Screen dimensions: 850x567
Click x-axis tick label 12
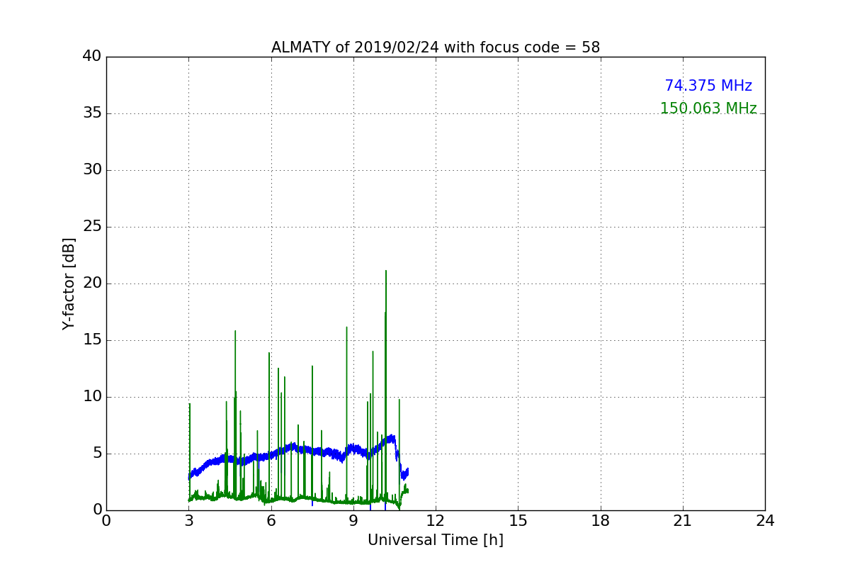(x=436, y=521)
